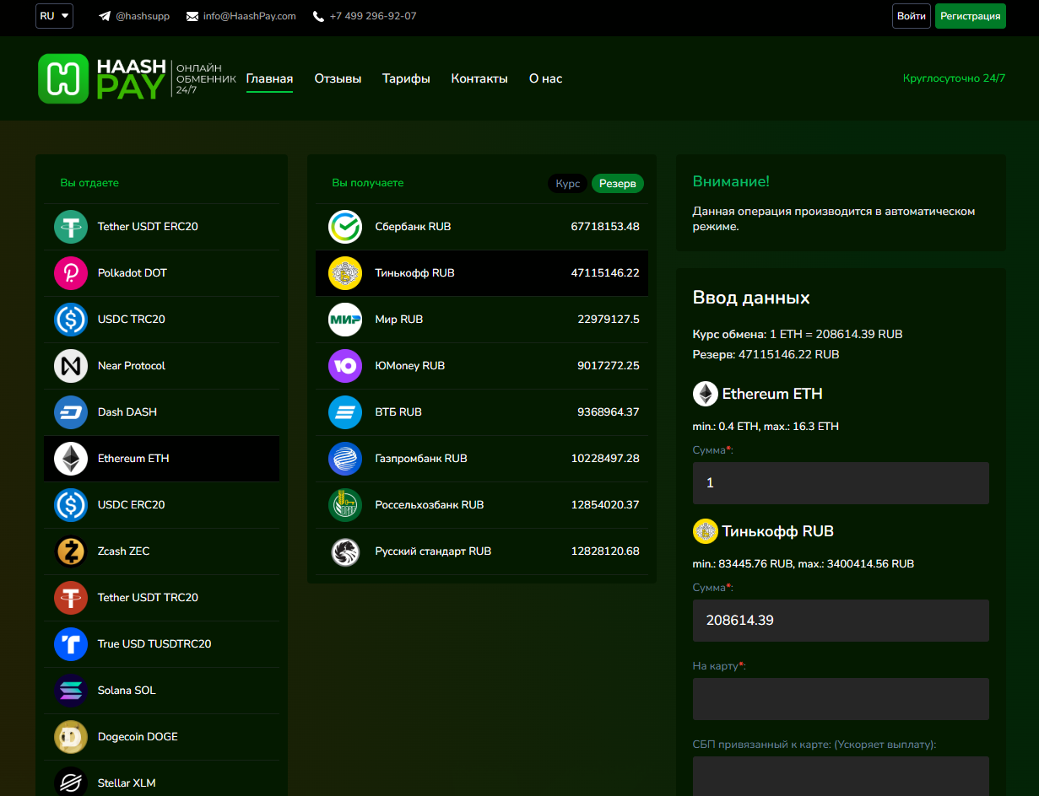
Task: Open the Тарифы menu item
Action: click(406, 78)
